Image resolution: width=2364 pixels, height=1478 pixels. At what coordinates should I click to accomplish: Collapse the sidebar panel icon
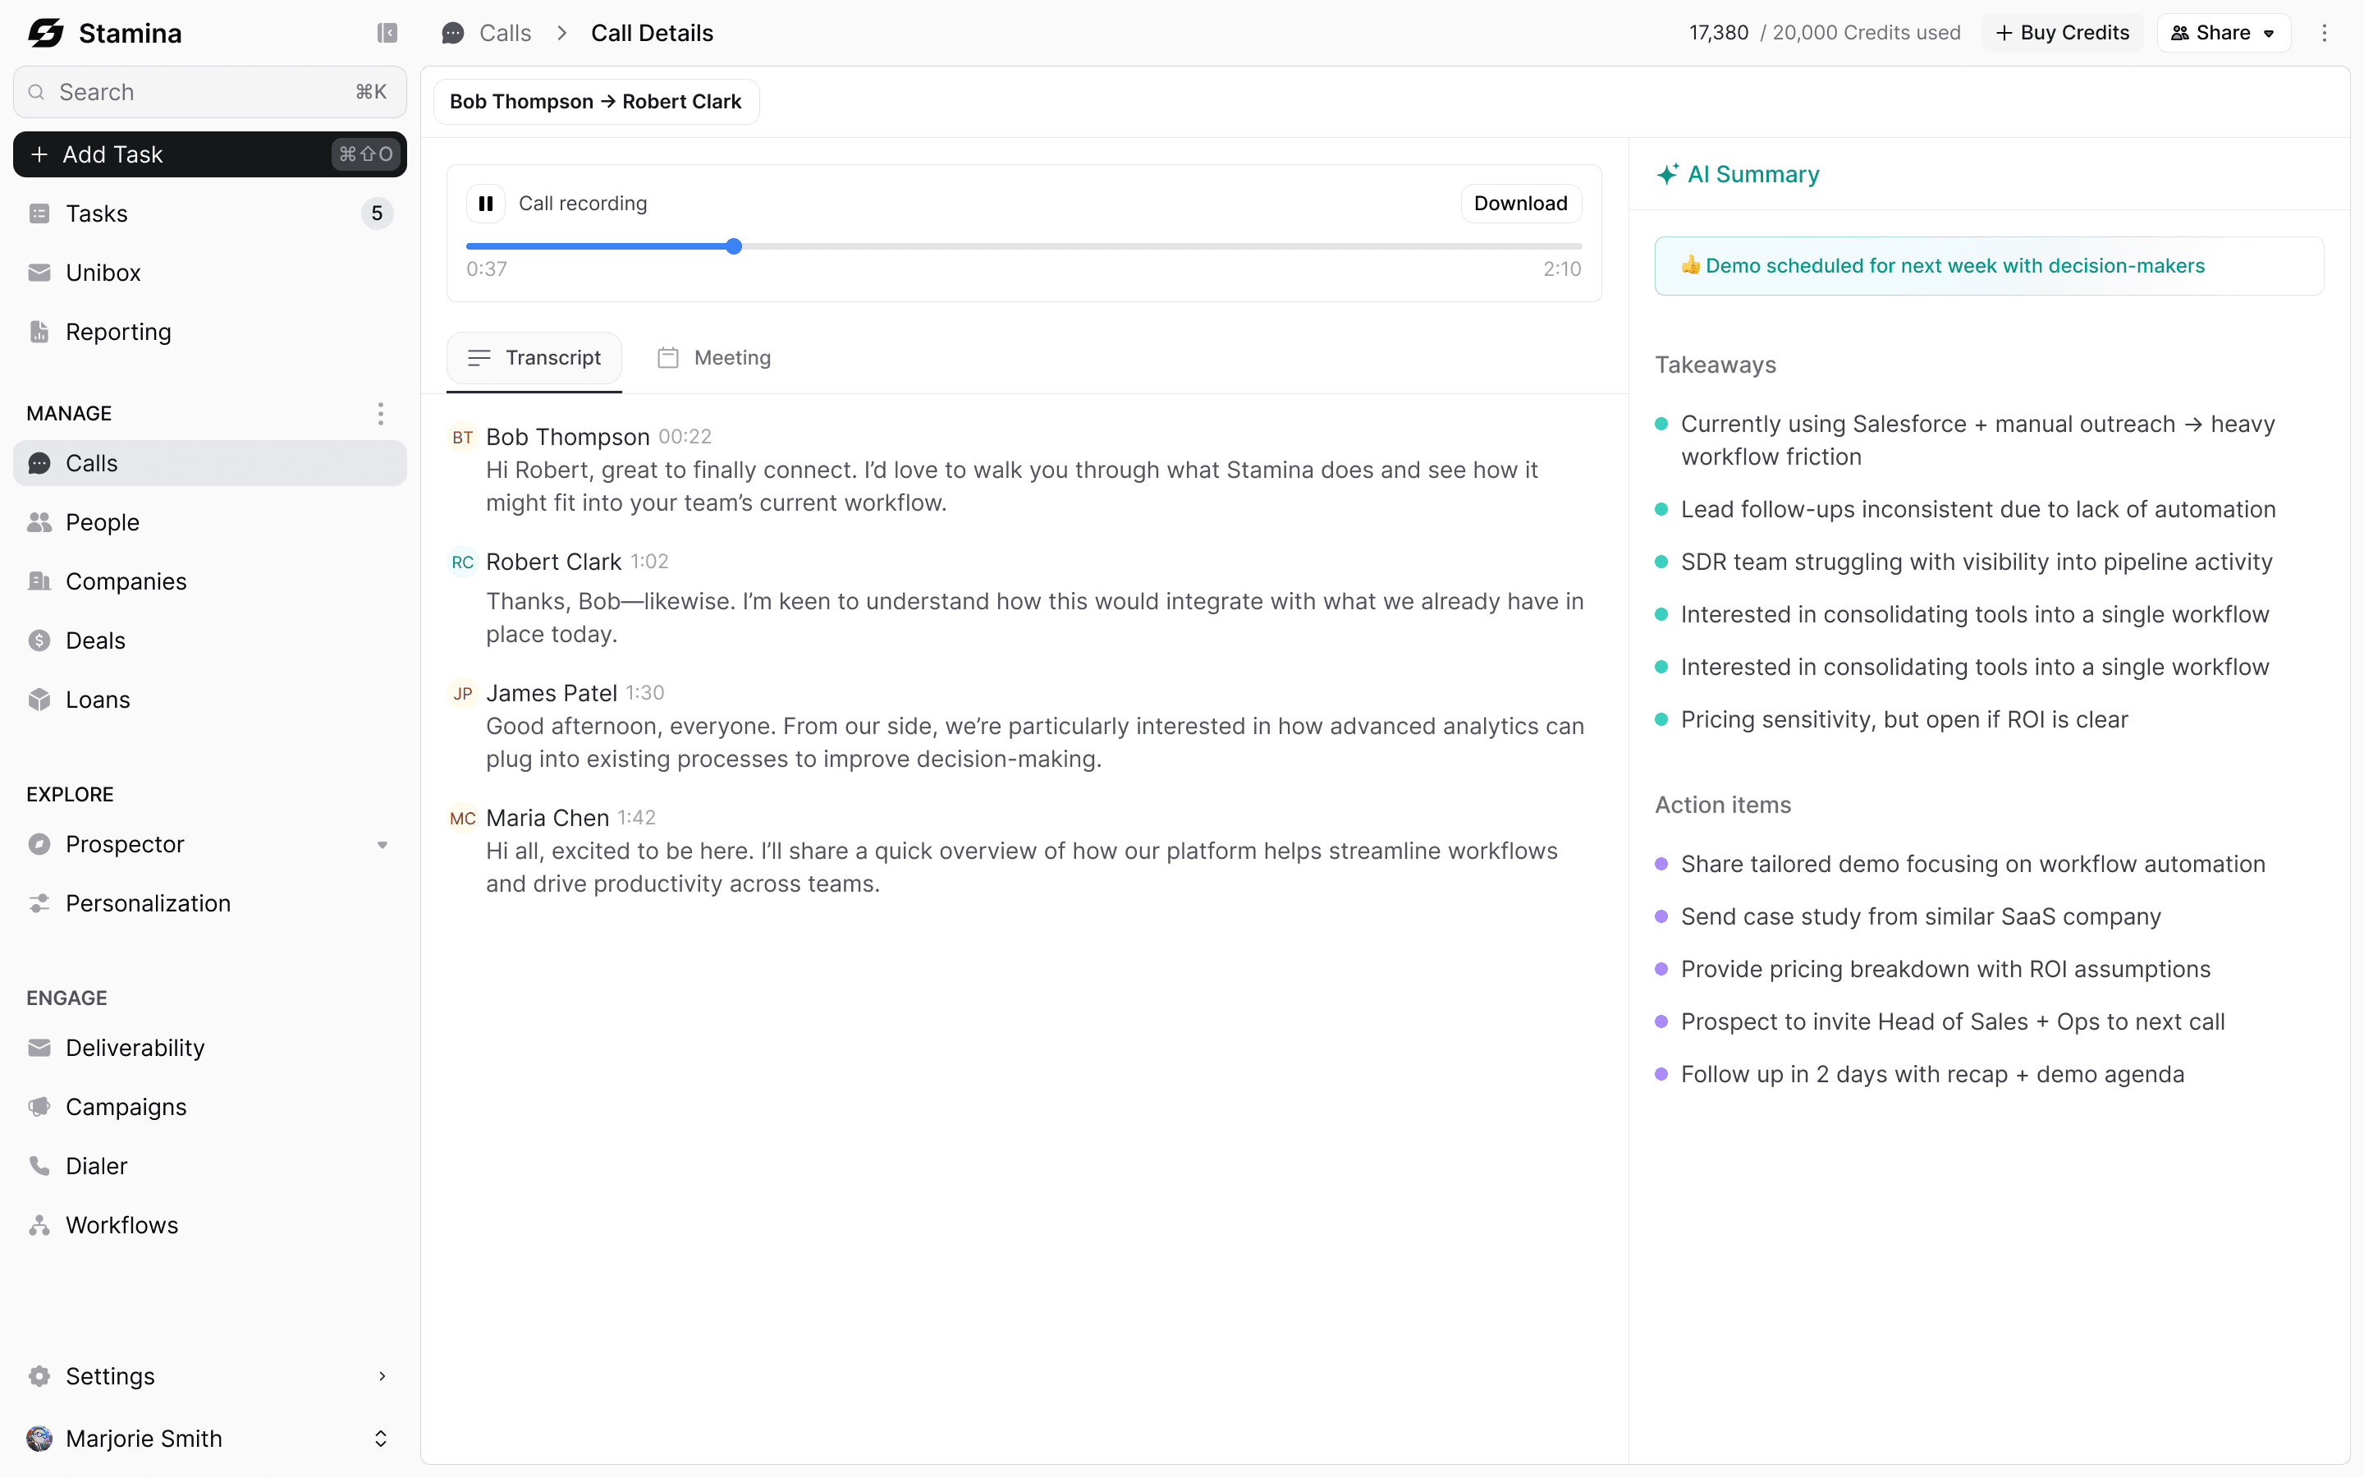387,33
